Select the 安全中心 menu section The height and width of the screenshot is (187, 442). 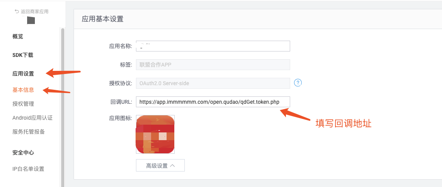point(23,153)
